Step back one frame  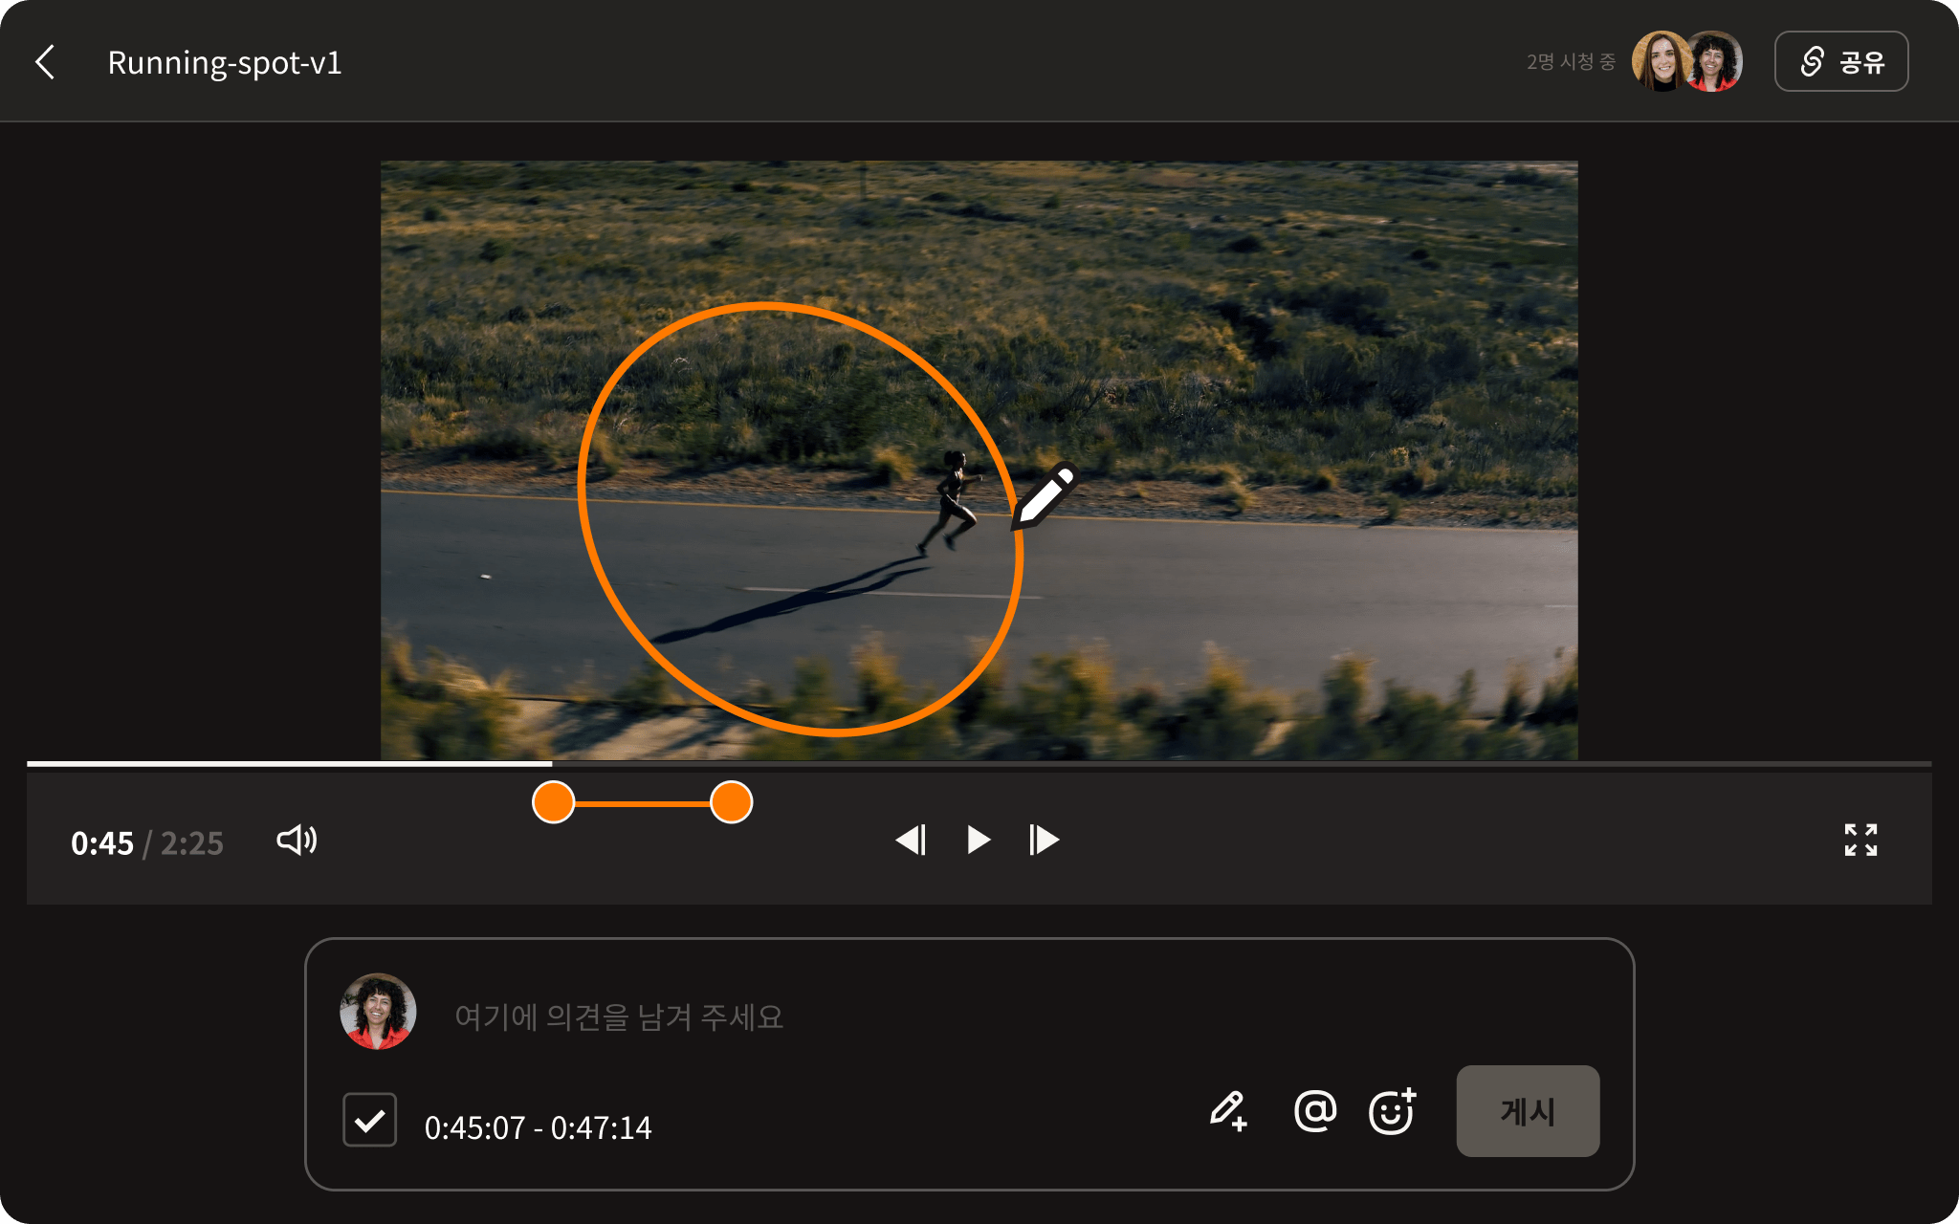coord(911,840)
